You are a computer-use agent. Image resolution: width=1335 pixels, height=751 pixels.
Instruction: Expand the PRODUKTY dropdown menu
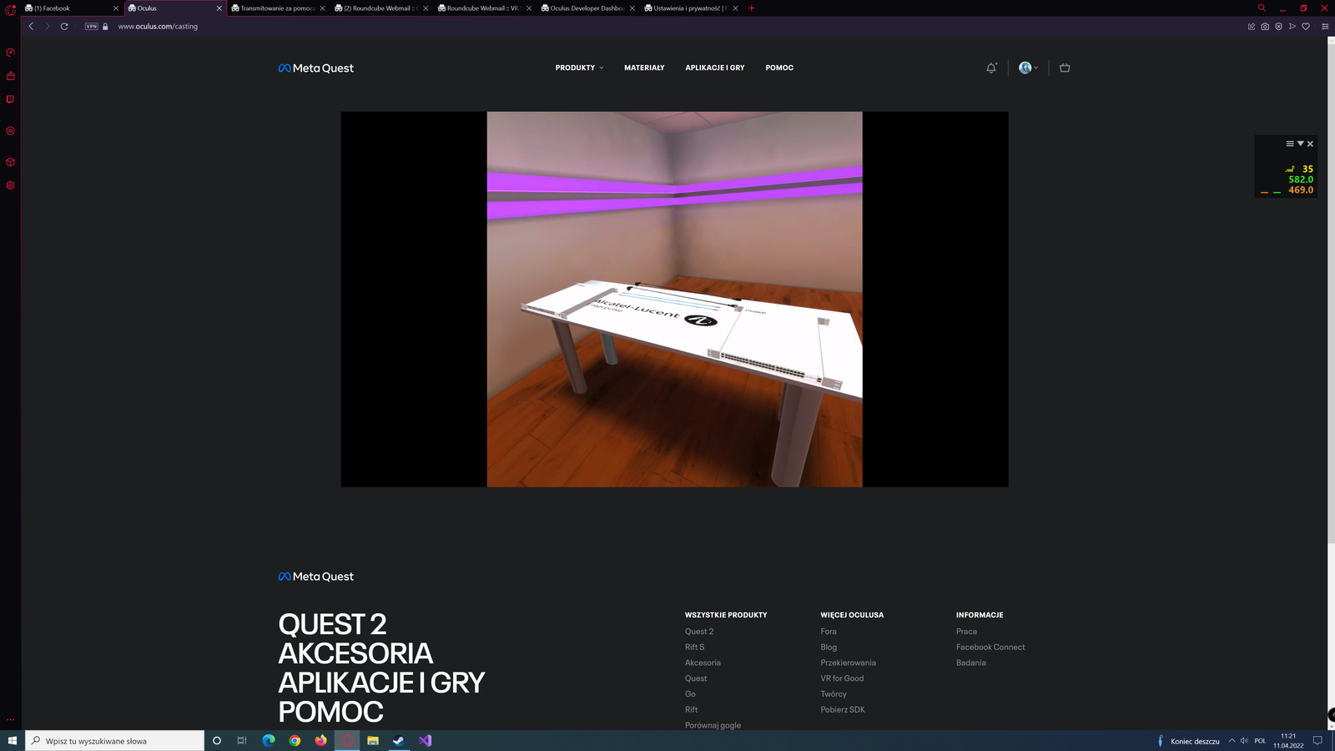click(x=579, y=68)
